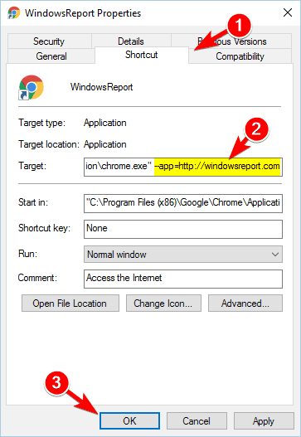Click the Apply button
The width and height of the screenshot is (301, 437).
264,421
